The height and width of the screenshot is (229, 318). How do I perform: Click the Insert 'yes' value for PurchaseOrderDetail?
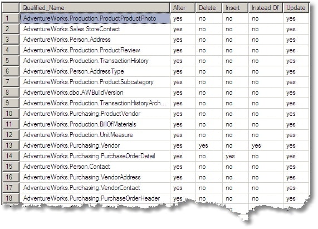[x=236, y=156]
